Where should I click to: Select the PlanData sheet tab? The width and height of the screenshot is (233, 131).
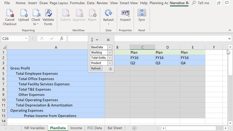coord(58,128)
